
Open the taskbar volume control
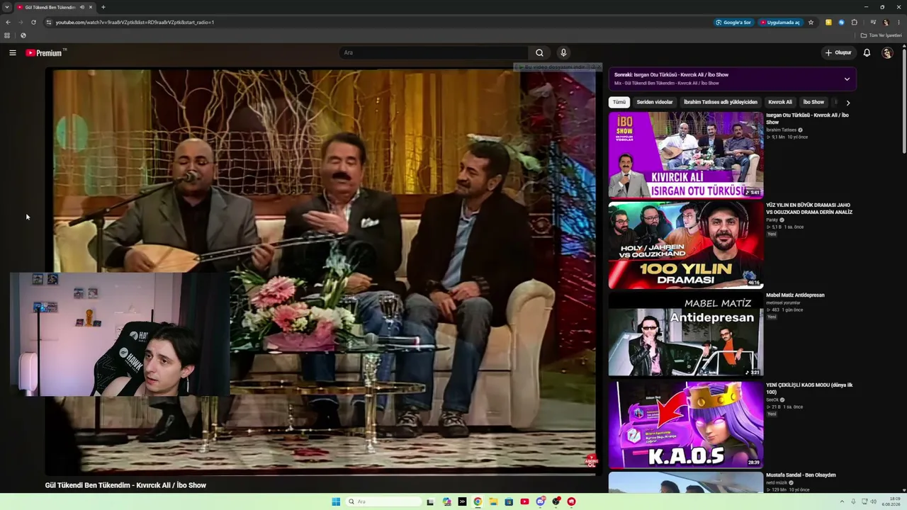click(x=873, y=501)
